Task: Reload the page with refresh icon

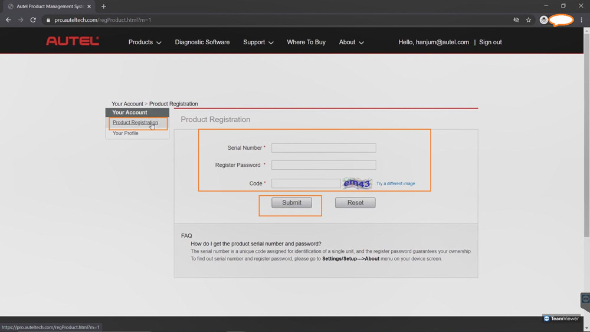Action: pyautogui.click(x=33, y=20)
